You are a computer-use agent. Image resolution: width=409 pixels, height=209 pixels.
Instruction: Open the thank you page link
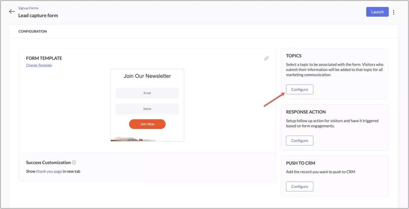[49, 171]
